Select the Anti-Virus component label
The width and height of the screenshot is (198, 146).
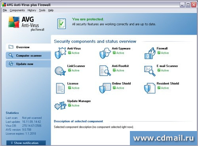click(74, 49)
